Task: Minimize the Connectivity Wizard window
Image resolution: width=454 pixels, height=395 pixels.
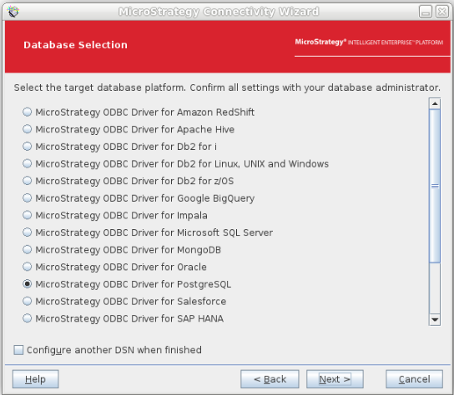Action: 426,12
